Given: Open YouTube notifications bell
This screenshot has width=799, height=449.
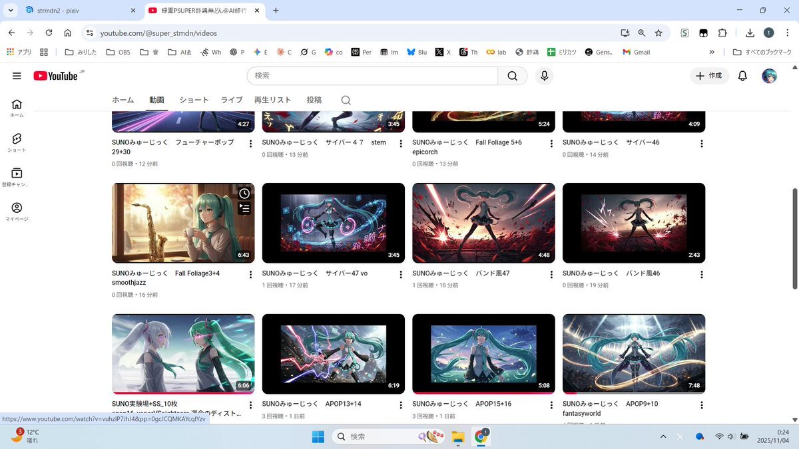Looking at the screenshot, I should pyautogui.click(x=742, y=76).
